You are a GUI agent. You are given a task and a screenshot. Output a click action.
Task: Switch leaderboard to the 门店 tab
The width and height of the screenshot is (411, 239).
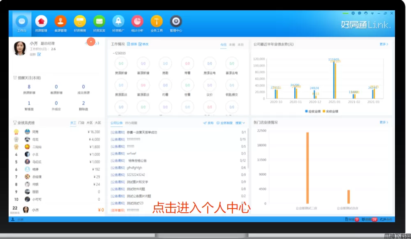(81, 123)
